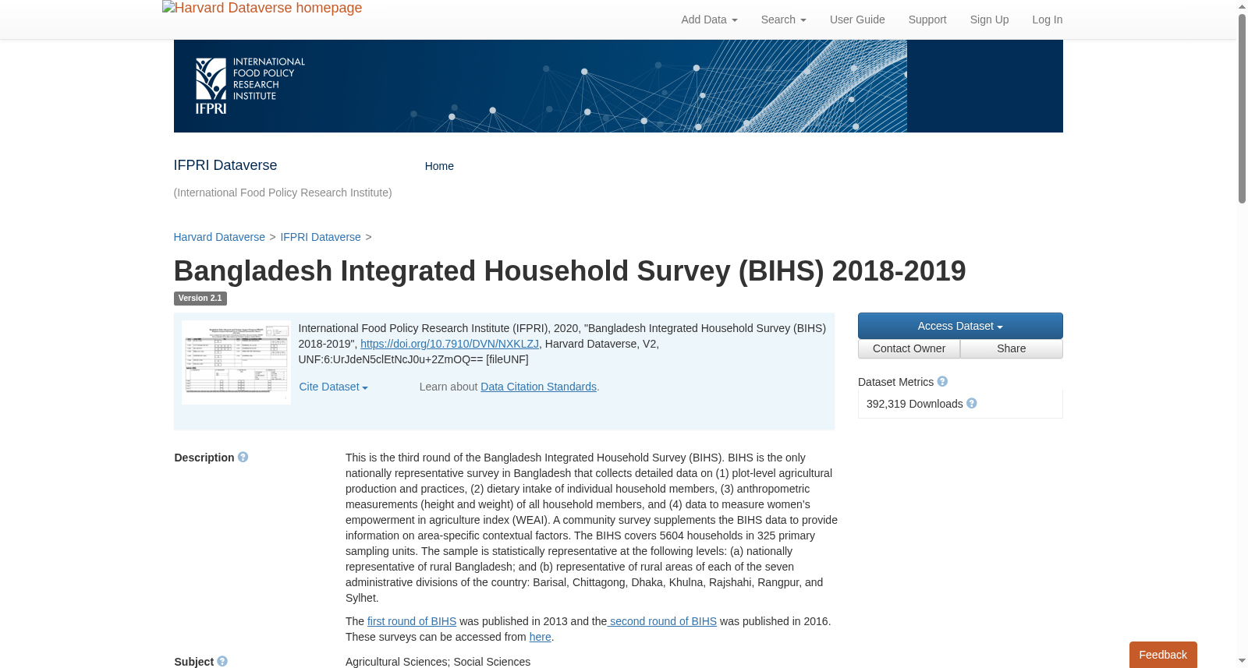The height and width of the screenshot is (668, 1248).
Task: Open Sign Up page
Action: (x=989, y=19)
